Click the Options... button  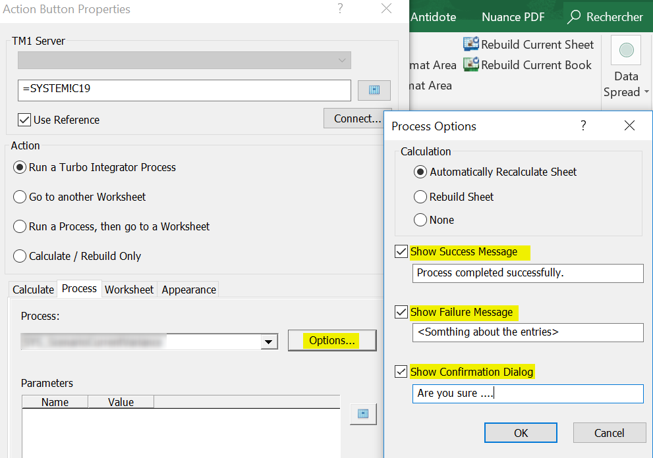pyautogui.click(x=332, y=341)
